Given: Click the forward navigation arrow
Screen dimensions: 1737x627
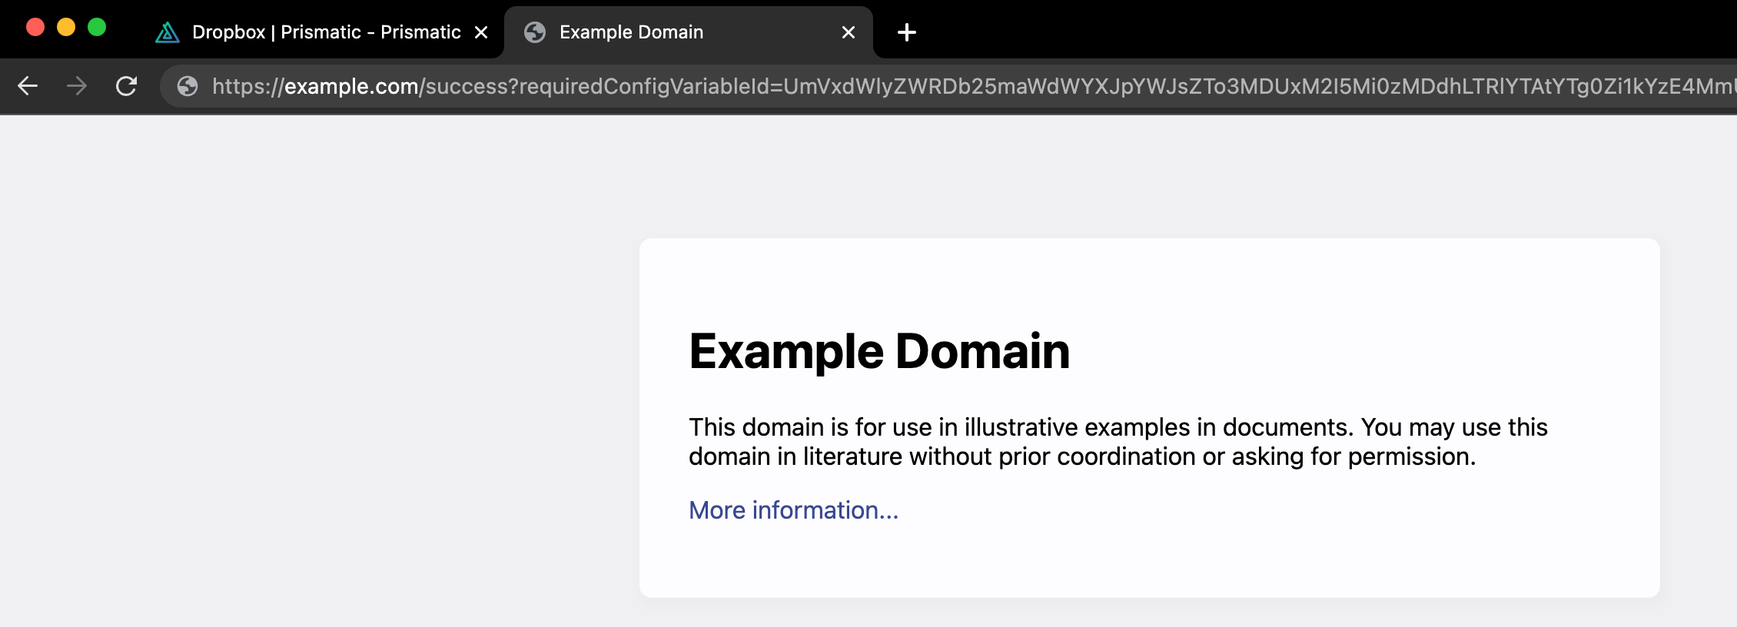Looking at the screenshot, I should 77,86.
